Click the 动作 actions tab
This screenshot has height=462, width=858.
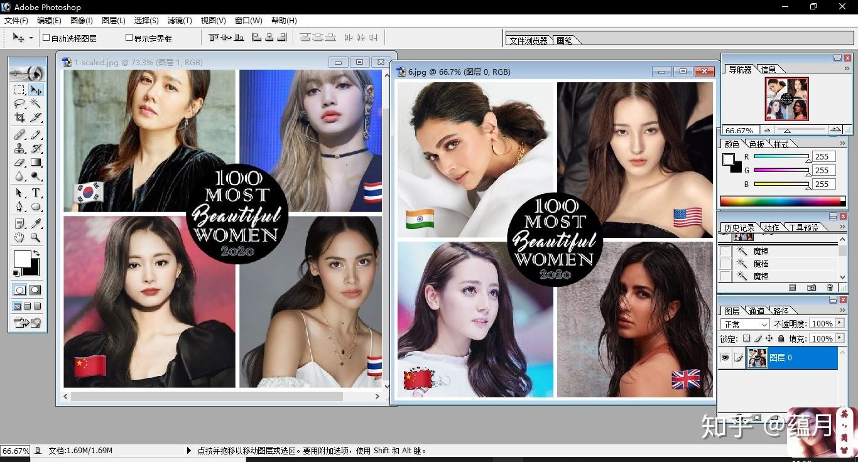pyautogui.click(x=771, y=227)
